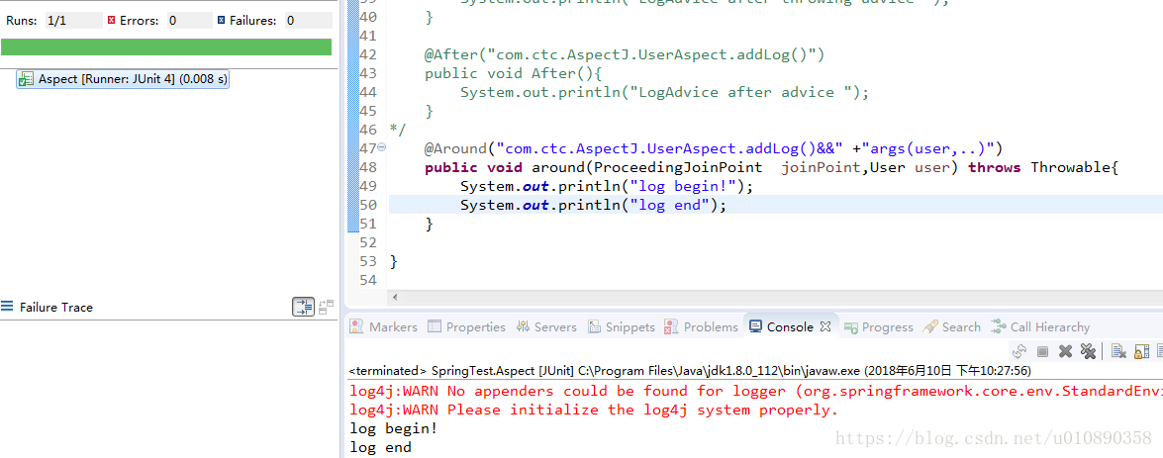The width and height of the screenshot is (1163, 458).
Task: Click the Console monitor tab icon
Action: [756, 326]
